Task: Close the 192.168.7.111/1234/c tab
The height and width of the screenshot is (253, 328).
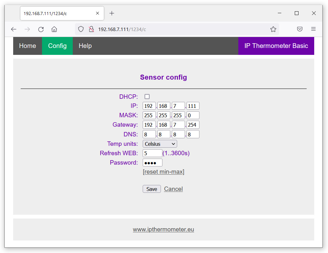Action: pyautogui.click(x=98, y=13)
